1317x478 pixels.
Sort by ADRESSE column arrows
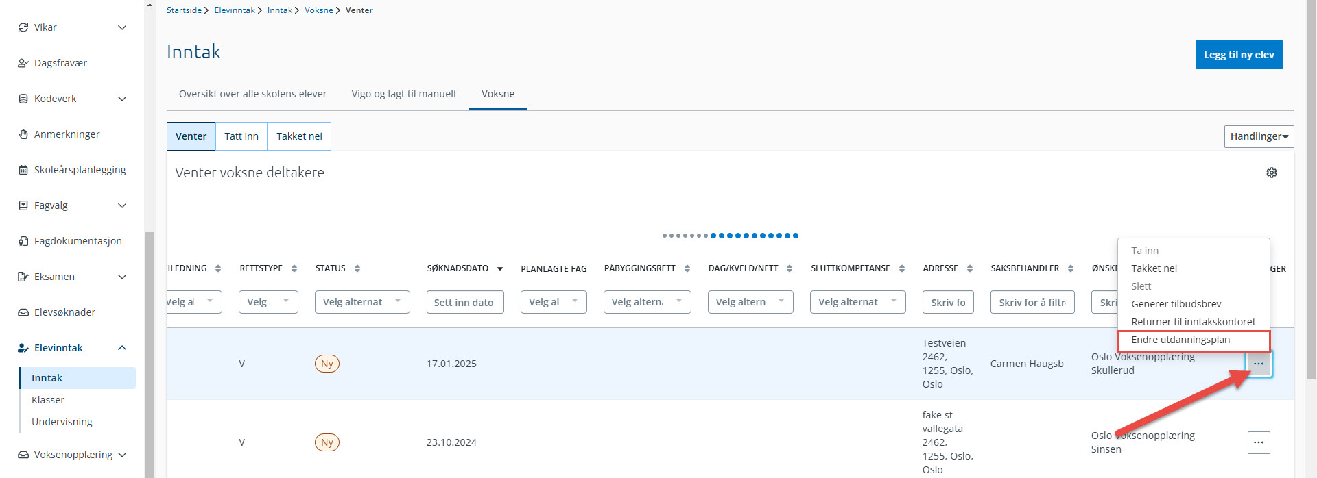pyautogui.click(x=970, y=268)
